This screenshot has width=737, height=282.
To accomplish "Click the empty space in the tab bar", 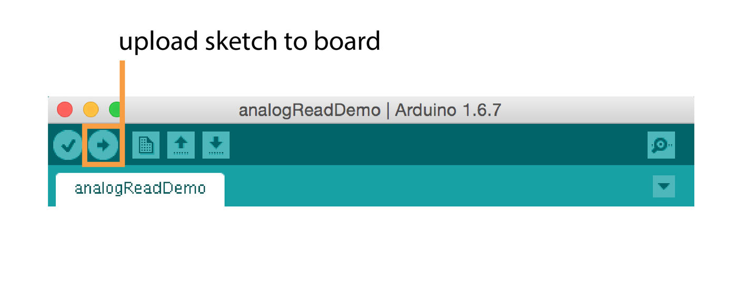I will (x=421, y=186).
